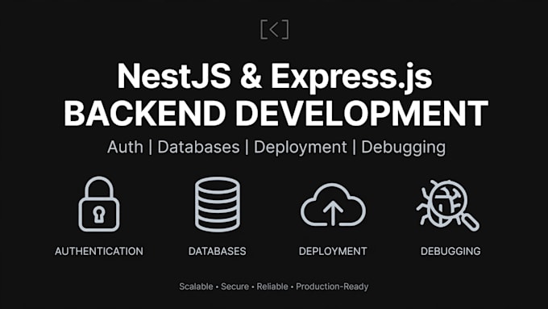Click the word Scalable in footer
Image resolution: width=548 pixels, height=309 pixels.
tap(196, 286)
